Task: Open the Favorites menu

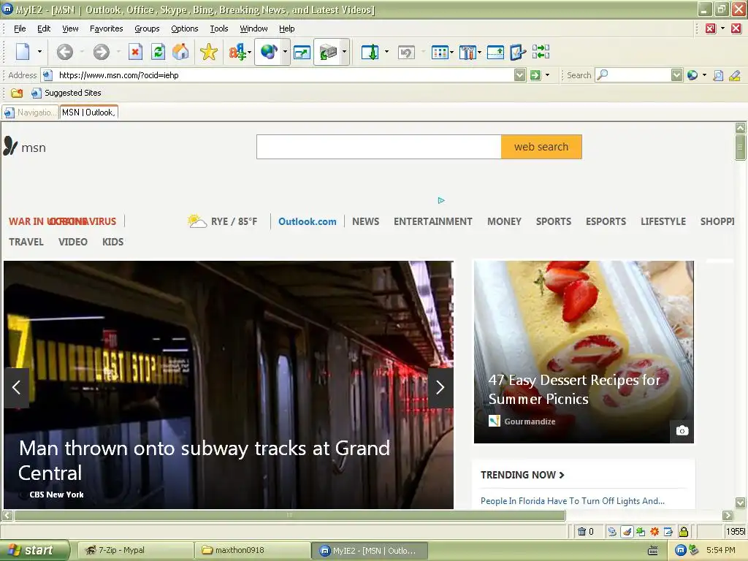Action: point(107,28)
